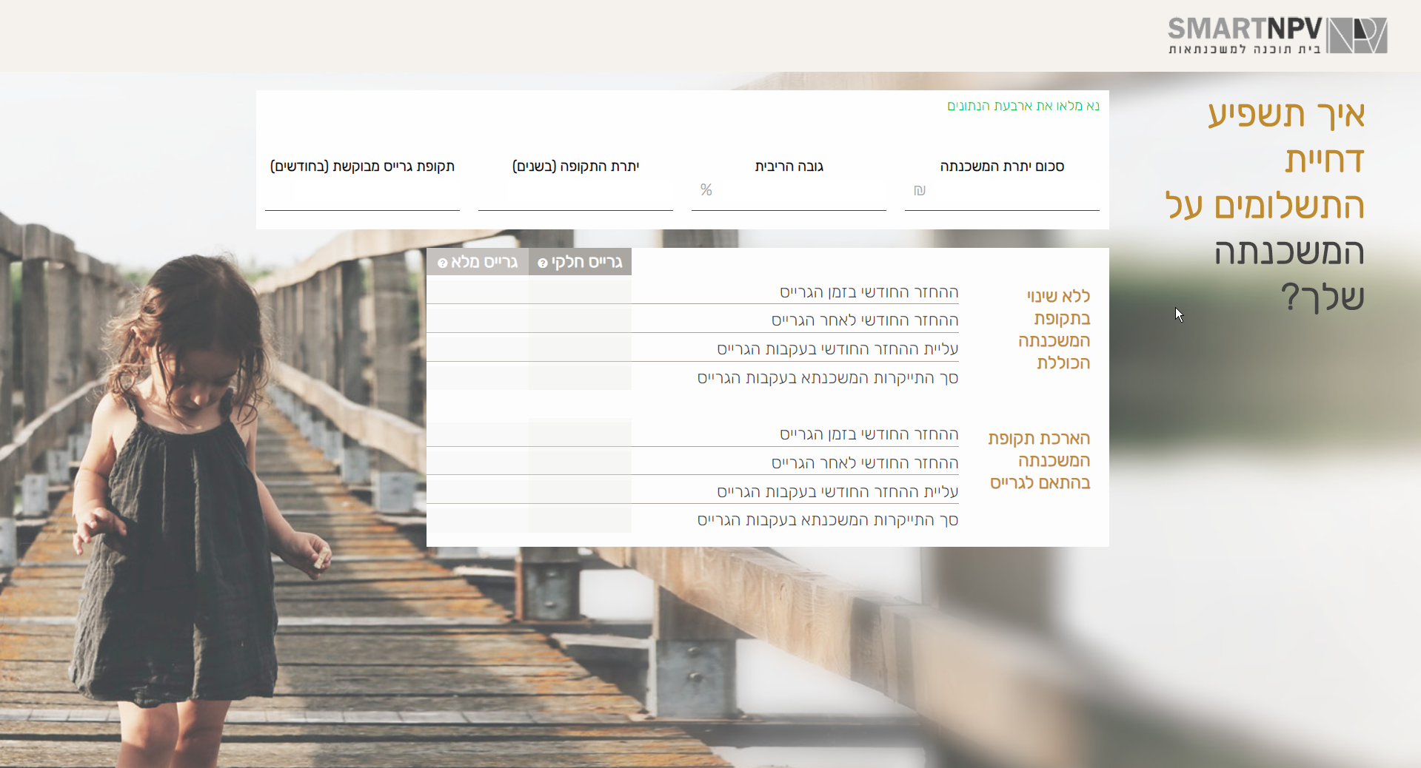The image size is (1421, 768).
Task: Click the label סכום יתרת המשכנתא
Action: click(x=1002, y=166)
